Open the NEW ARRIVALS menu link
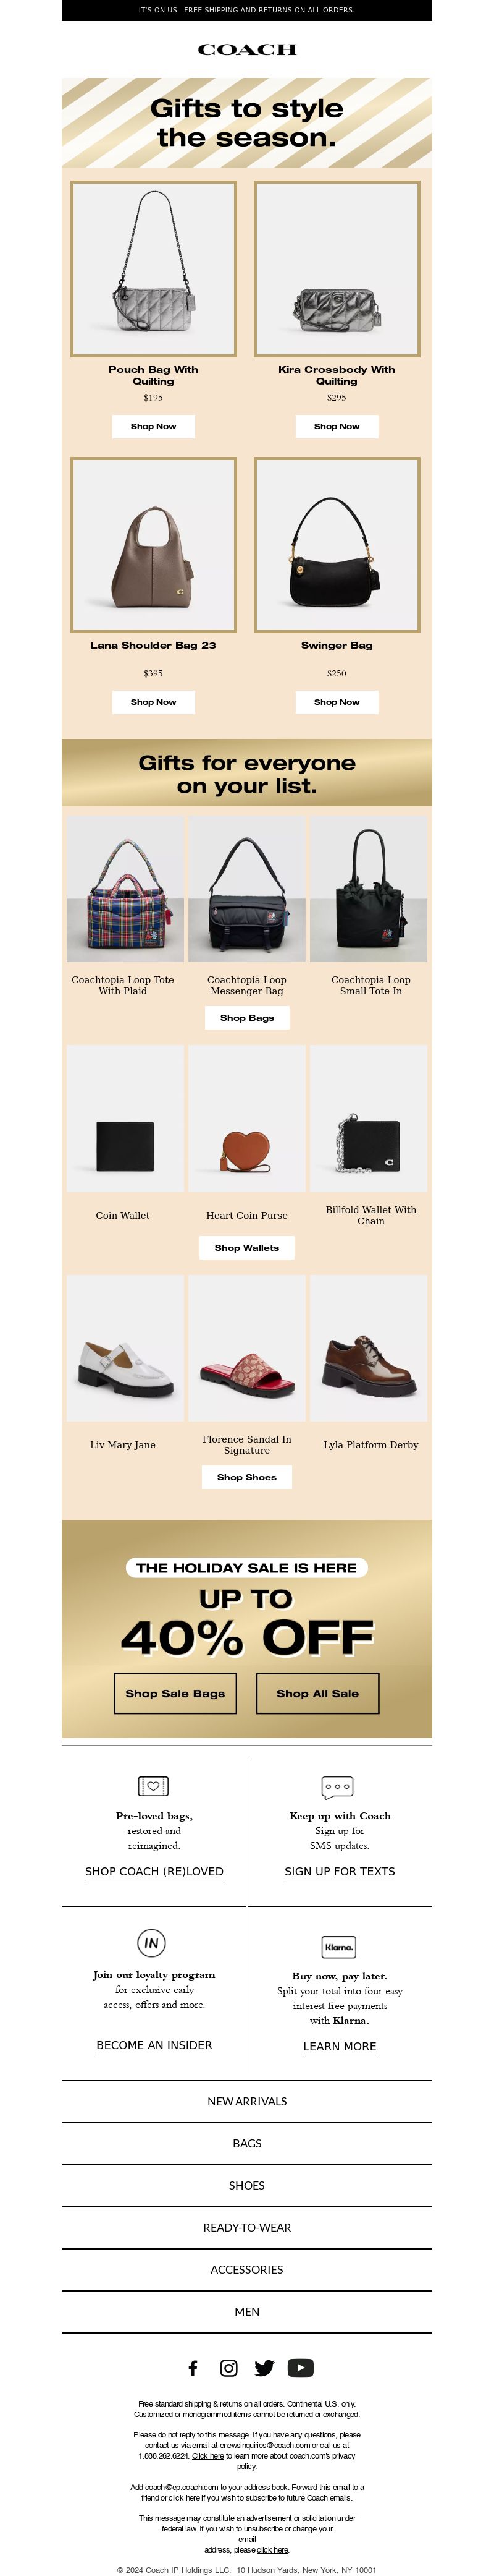This screenshot has height=2576, width=494. click(246, 2101)
